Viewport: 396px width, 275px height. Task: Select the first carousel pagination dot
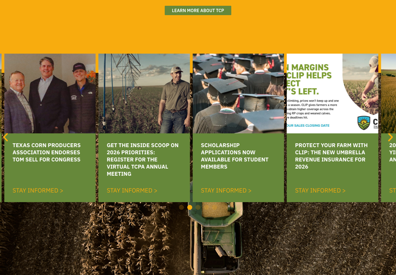(x=182, y=207)
